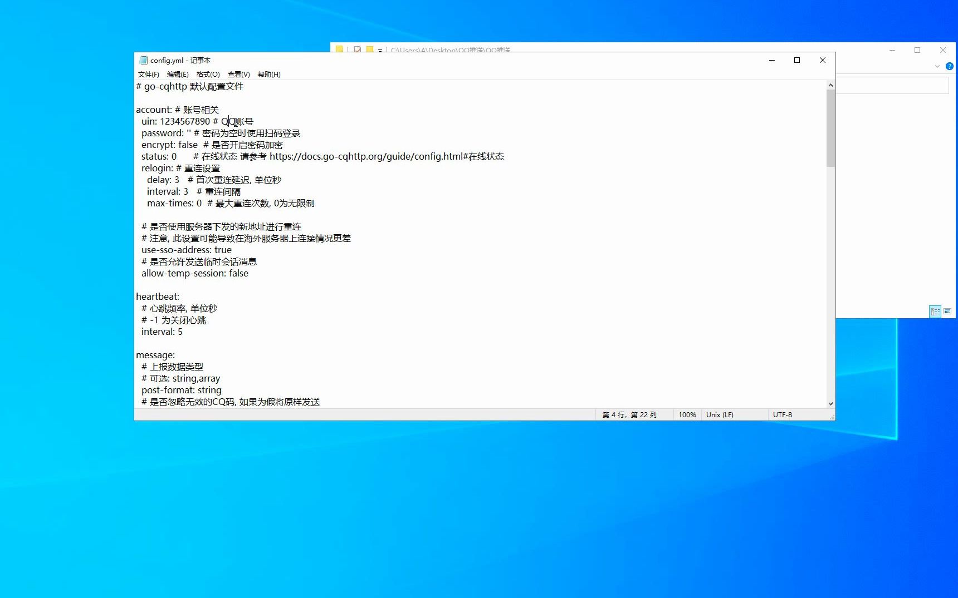Close the Explorer window behind Notepad
This screenshot has width=958, height=598.
(x=943, y=50)
